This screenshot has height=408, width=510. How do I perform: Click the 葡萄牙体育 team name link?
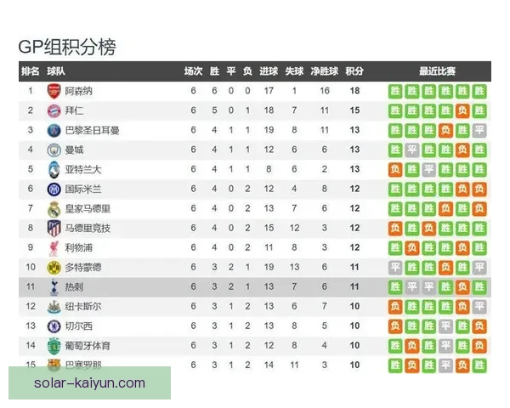click(x=88, y=345)
